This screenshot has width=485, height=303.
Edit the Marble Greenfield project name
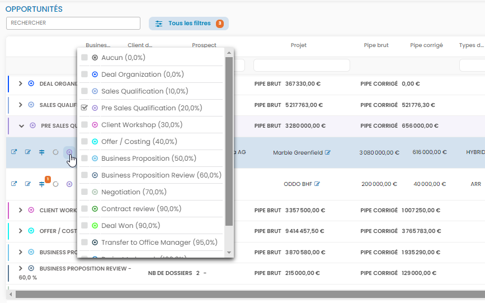point(328,152)
